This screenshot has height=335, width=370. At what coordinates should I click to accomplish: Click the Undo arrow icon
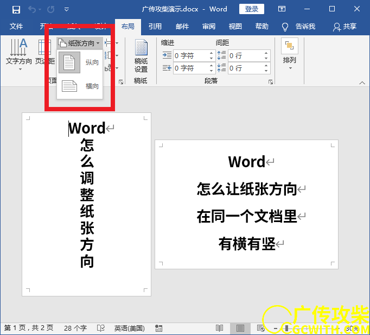pos(32,9)
